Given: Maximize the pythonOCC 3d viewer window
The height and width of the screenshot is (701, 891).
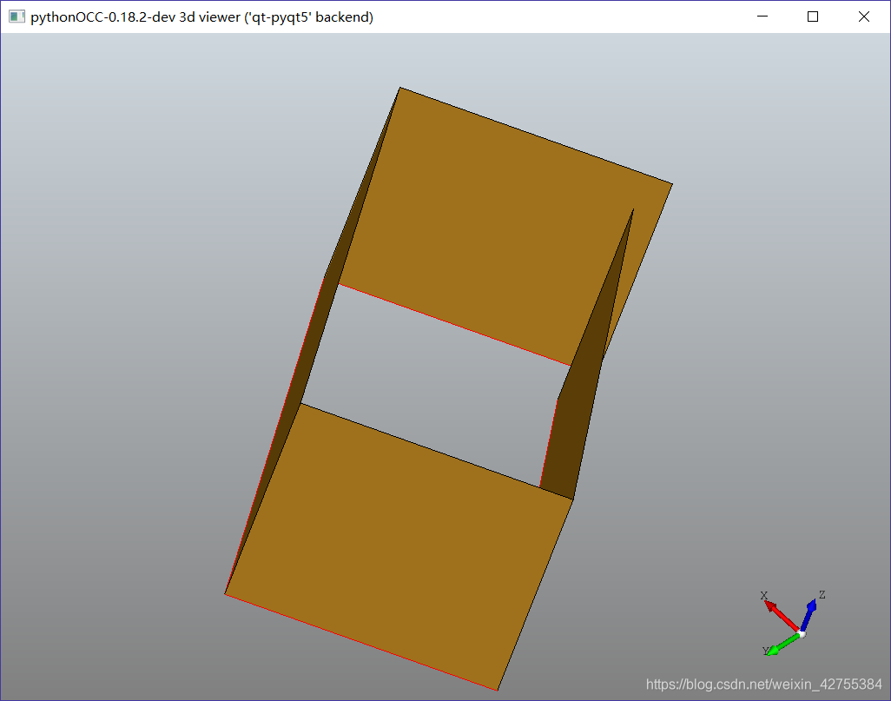Looking at the screenshot, I should (x=813, y=17).
